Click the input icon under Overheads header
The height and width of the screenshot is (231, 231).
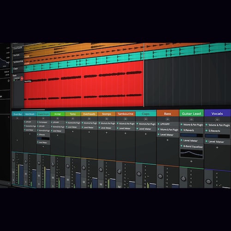tap(89, 119)
